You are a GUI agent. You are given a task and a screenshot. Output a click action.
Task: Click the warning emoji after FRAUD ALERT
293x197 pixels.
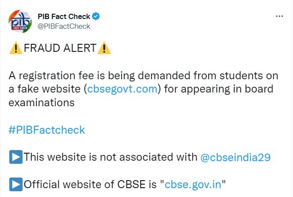click(104, 48)
